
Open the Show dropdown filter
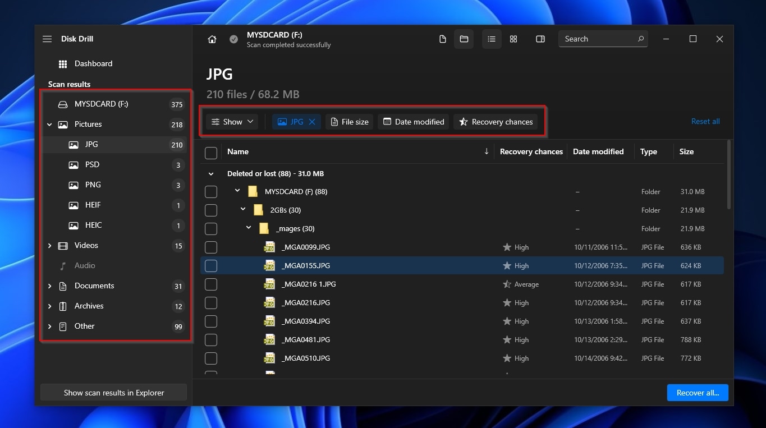(x=232, y=122)
